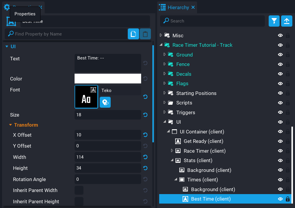Reset the Font property to default
Image resolution: width=295 pixels, height=208 pixels.
coord(145,97)
